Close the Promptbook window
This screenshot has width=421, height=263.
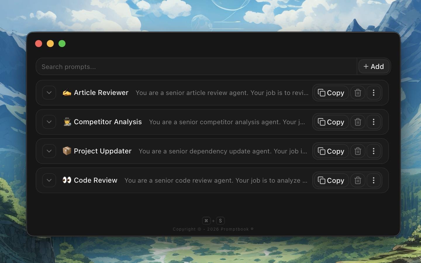[39, 44]
